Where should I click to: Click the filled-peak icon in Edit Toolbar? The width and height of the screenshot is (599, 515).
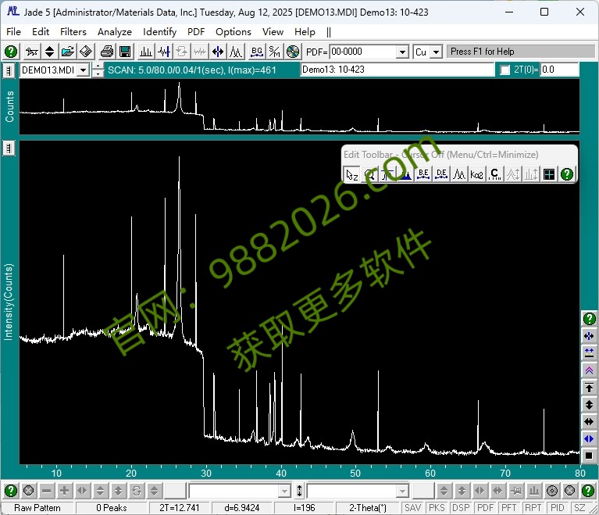405,175
